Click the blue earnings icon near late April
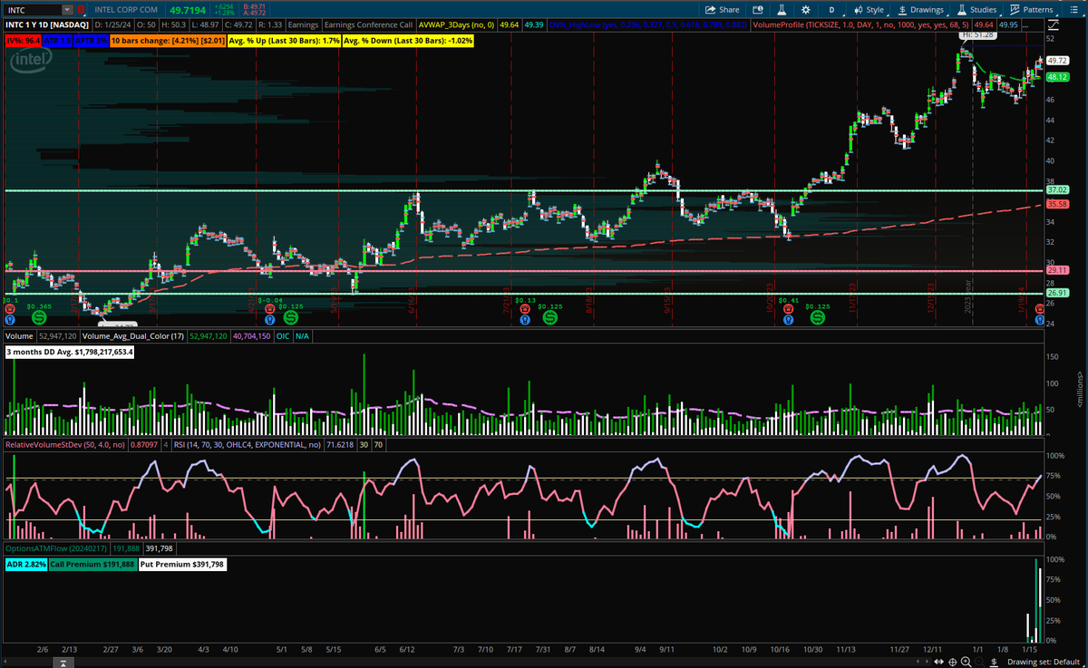Image resolution: width=1088 pixels, height=668 pixels. click(269, 319)
